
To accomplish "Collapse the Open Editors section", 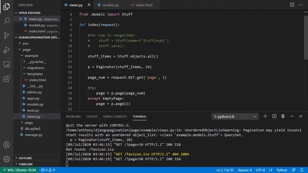I will click(16, 13).
